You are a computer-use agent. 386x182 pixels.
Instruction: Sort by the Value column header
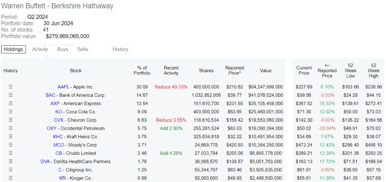(x=266, y=71)
